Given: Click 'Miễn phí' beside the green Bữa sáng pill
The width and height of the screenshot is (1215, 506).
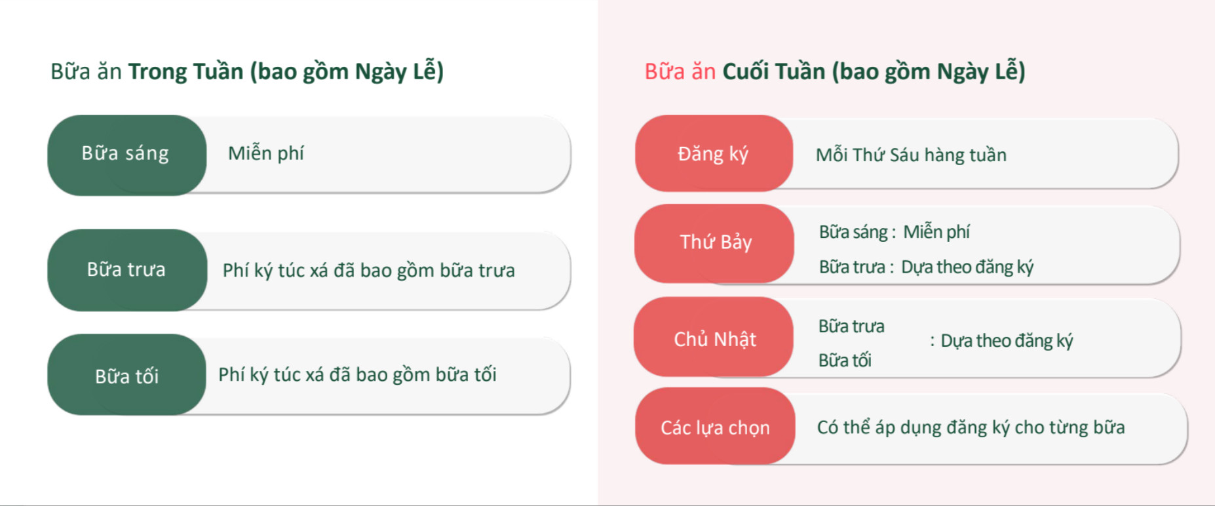Looking at the screenshot, I should (x=265, y=153).
